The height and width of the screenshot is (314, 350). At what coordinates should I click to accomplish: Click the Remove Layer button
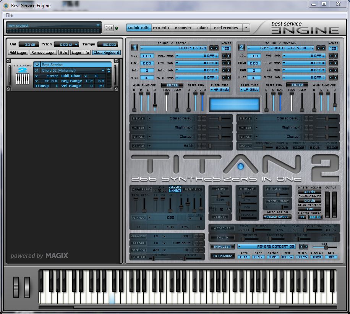(x=43, y=53)
